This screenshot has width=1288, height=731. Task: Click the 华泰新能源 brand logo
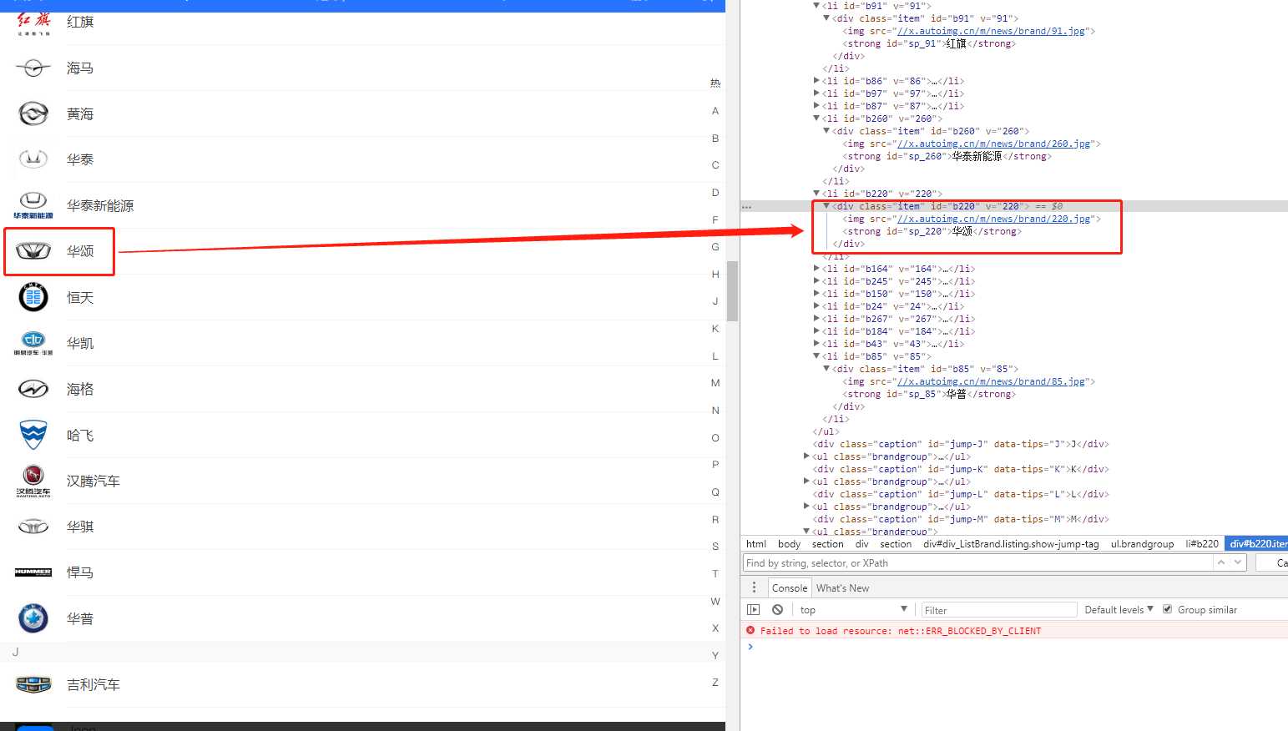pos(33,205)
